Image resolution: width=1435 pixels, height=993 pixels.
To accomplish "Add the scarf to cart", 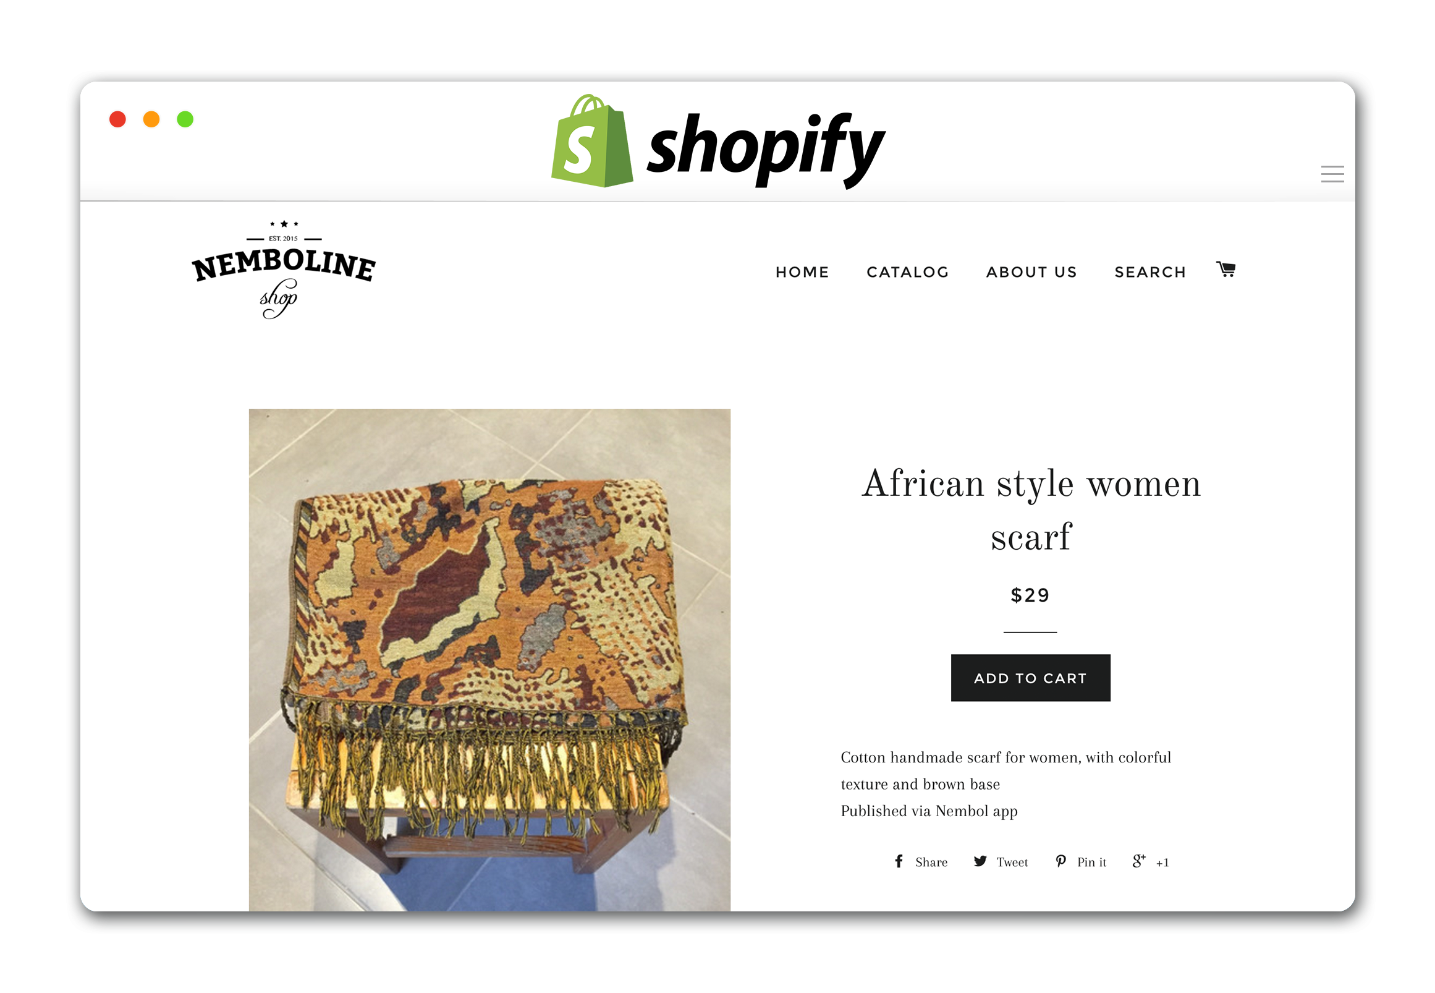I will click(1030, 678).
